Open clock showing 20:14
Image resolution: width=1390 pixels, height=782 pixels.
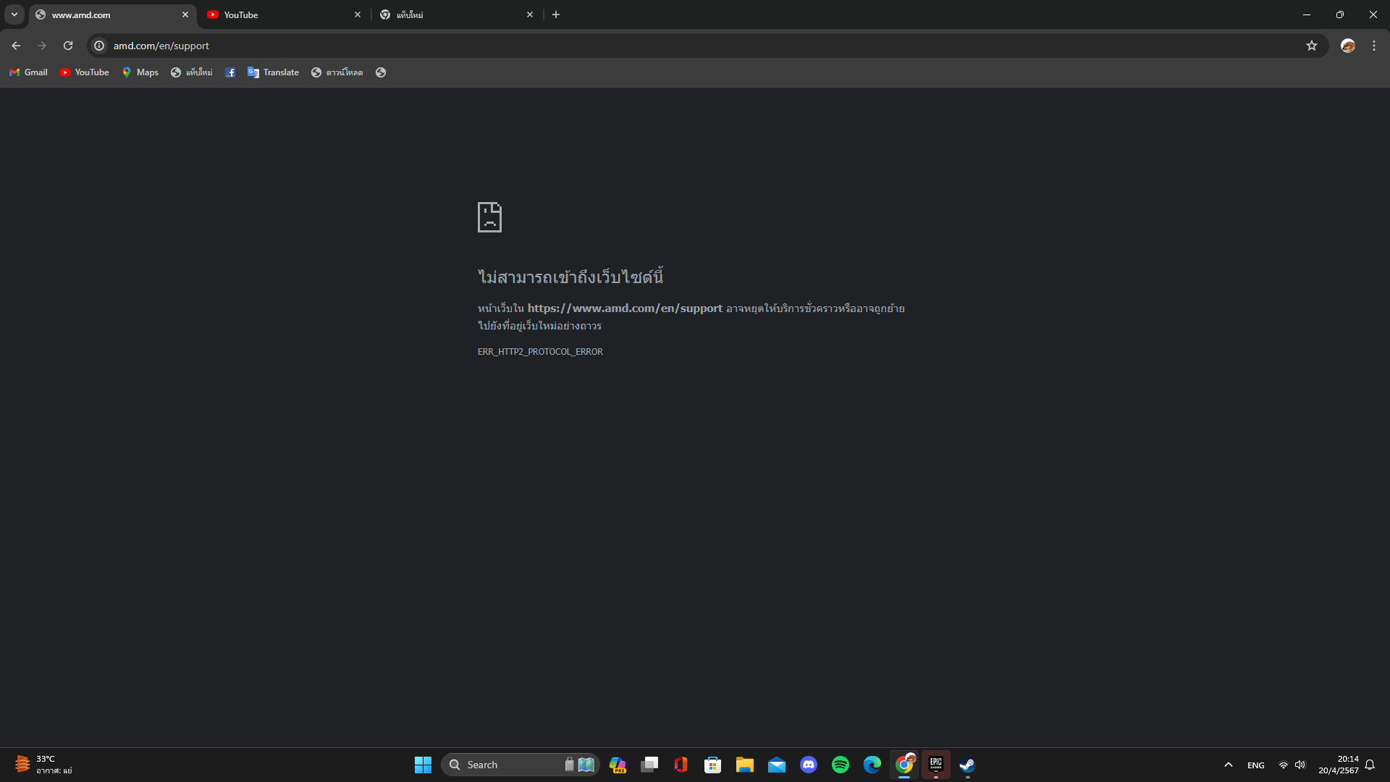1338,765
